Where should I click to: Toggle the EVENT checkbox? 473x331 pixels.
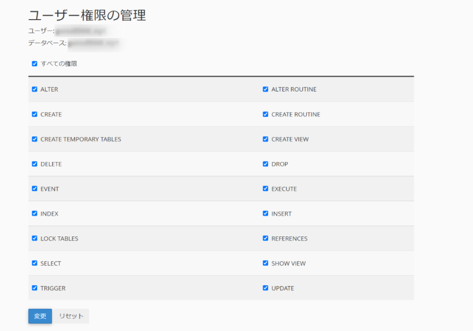[x=35, y=189]
